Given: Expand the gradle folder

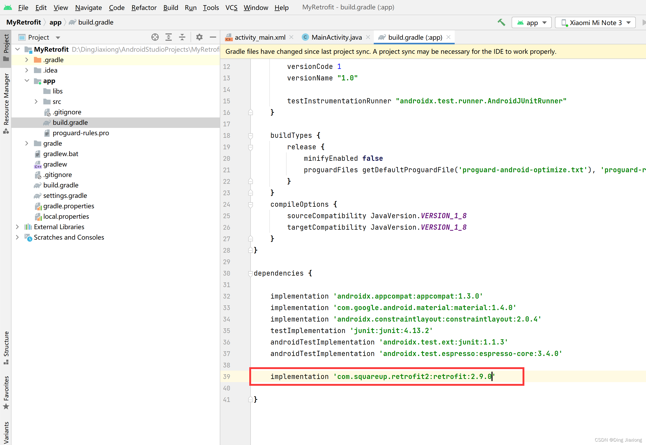Looking at the screenshot, I should click(x=27, y=143).
